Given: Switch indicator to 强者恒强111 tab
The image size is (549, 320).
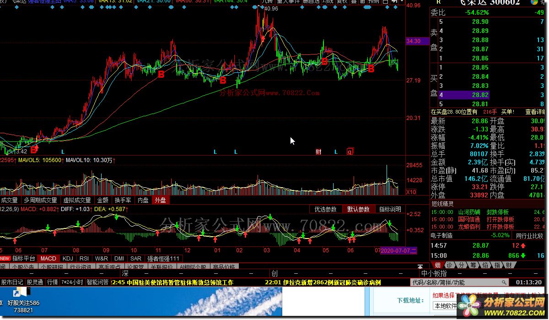Looking at the screenshot, I should pyautogui.click(x=163, y=259).
